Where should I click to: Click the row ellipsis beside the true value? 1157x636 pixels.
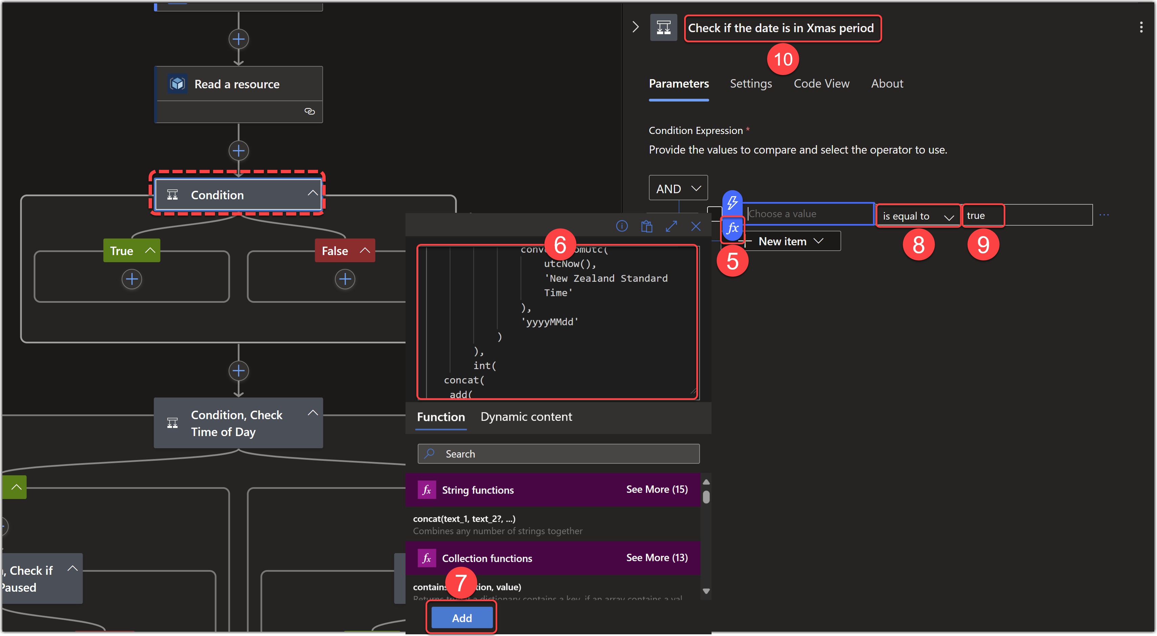click(x=1104, y=215)
